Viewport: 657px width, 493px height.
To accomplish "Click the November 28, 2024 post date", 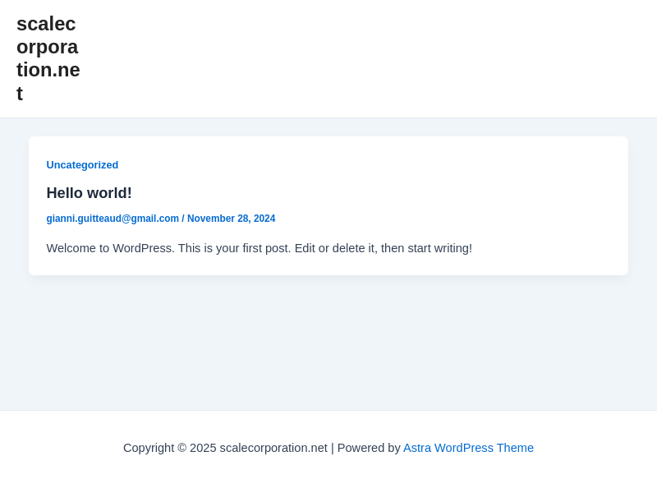I will tap(231, 219).
